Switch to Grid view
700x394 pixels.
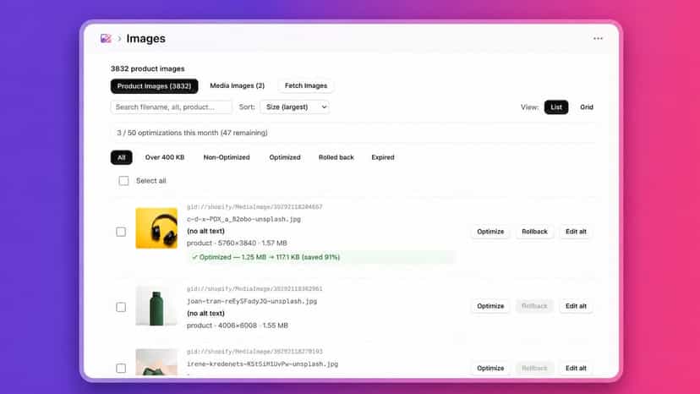pos(586,107)
